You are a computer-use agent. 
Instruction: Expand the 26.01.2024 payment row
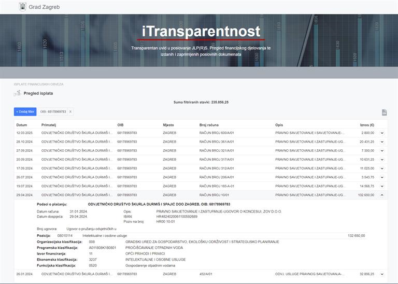(382, 274)
